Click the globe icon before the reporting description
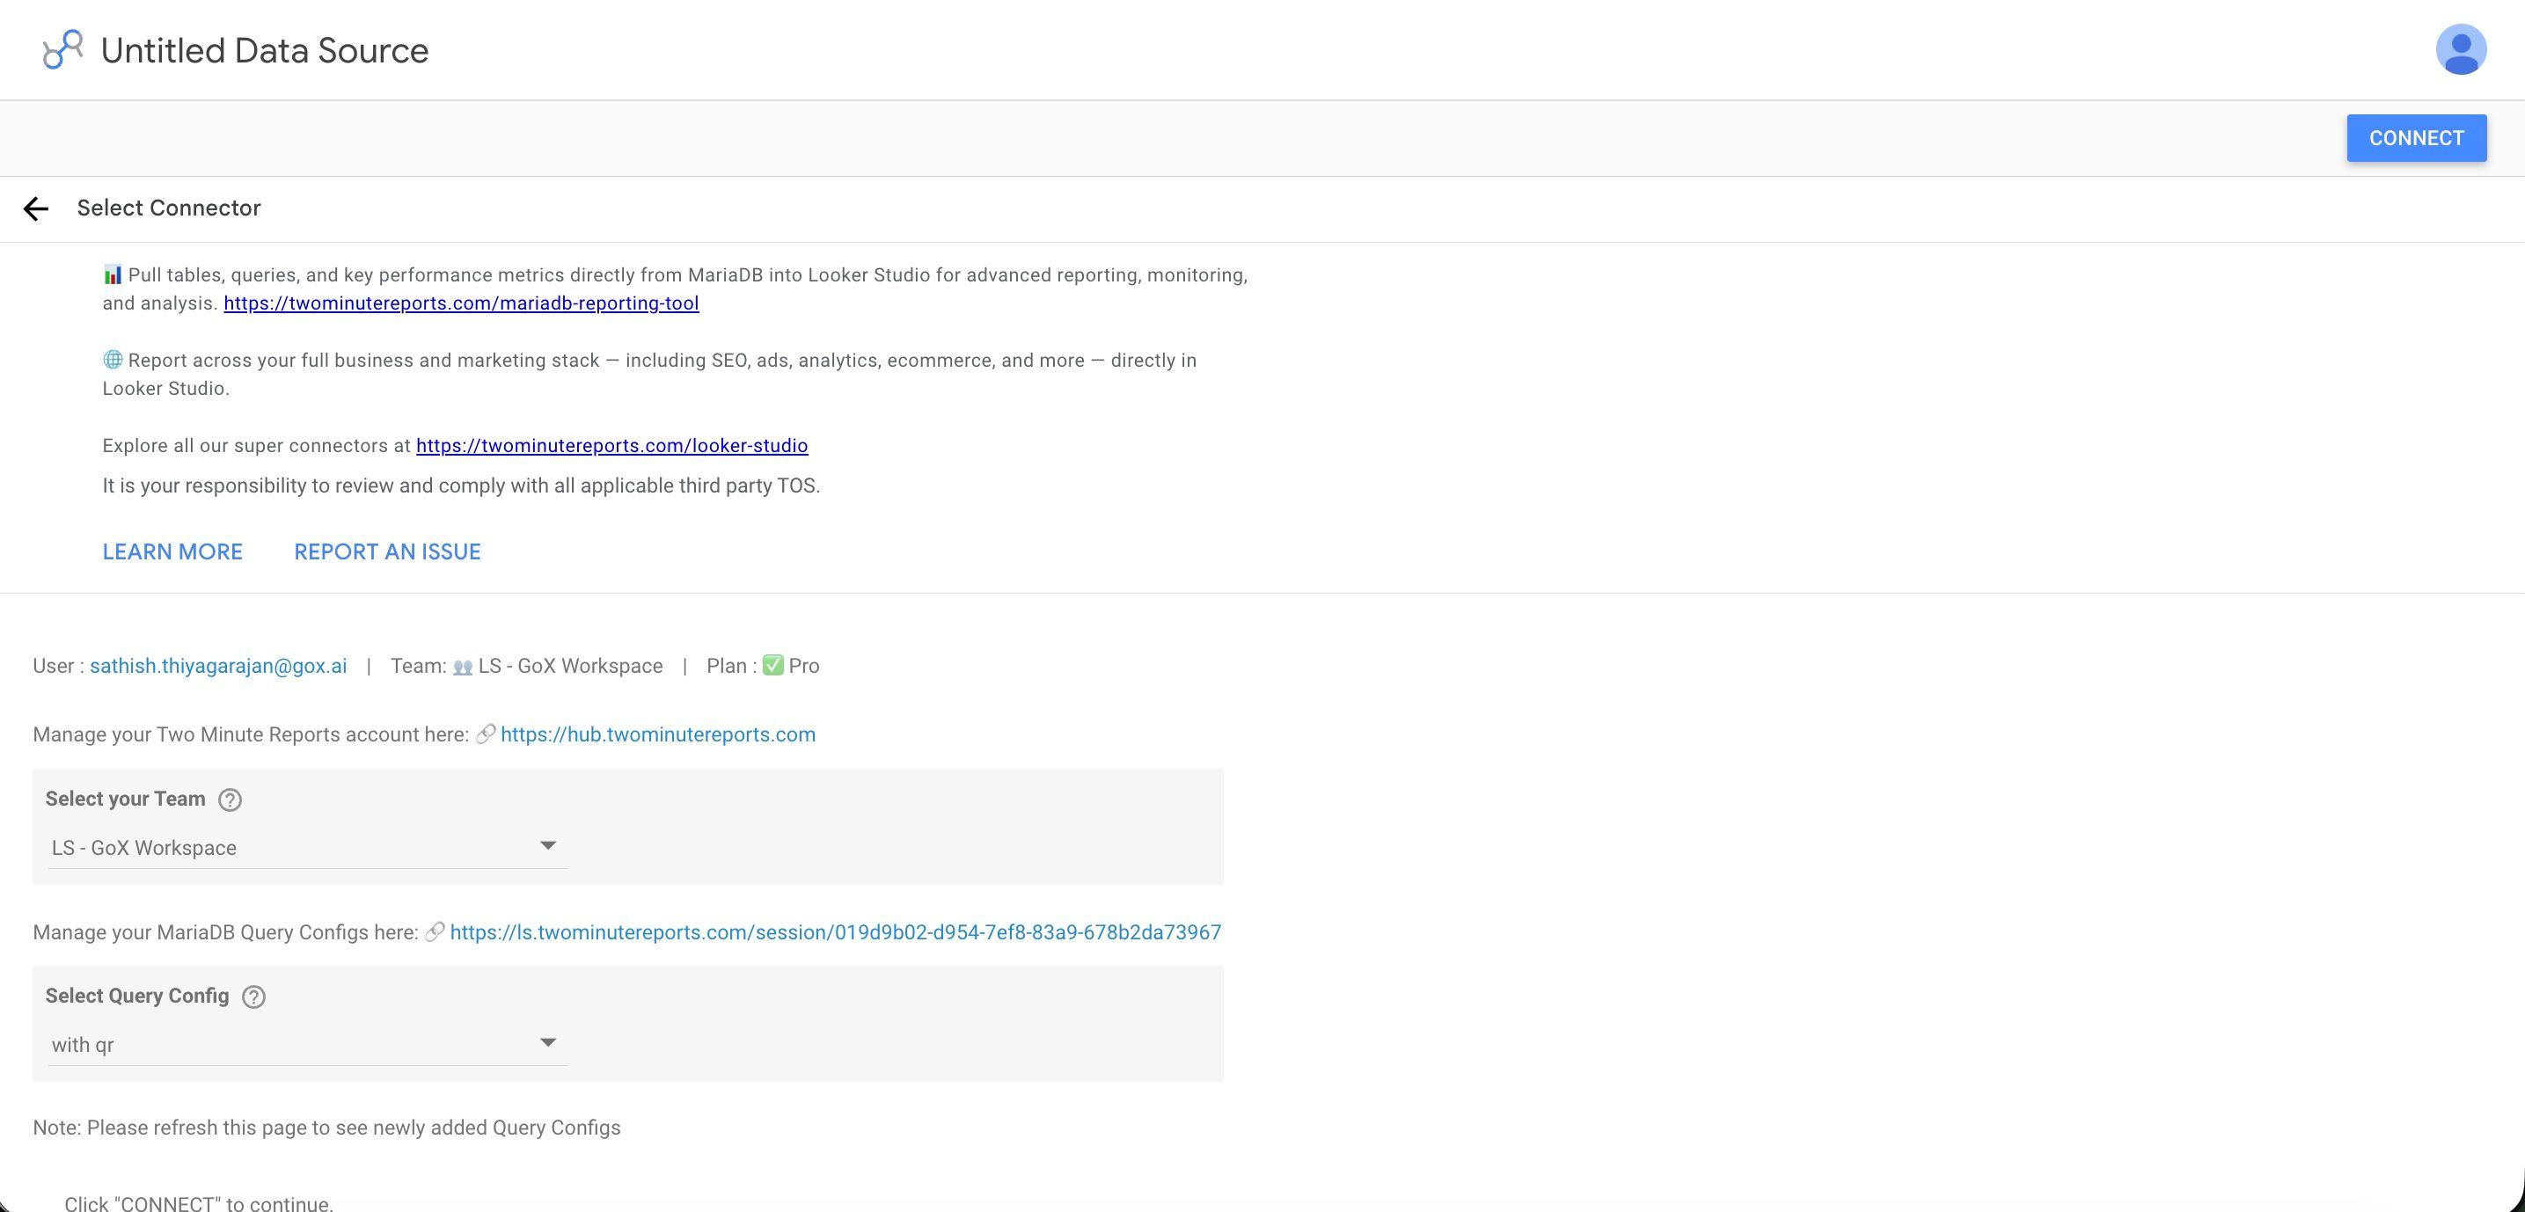Screen dimensions: 2525x1212 [x=111, y=359]
